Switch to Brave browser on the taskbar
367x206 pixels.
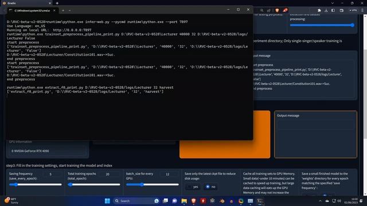194,201
